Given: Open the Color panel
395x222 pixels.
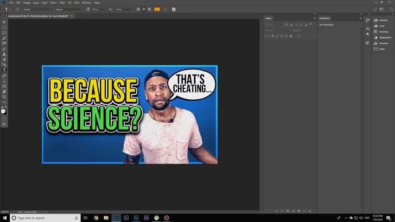Looking at the screenshot, I should (380, 26).
